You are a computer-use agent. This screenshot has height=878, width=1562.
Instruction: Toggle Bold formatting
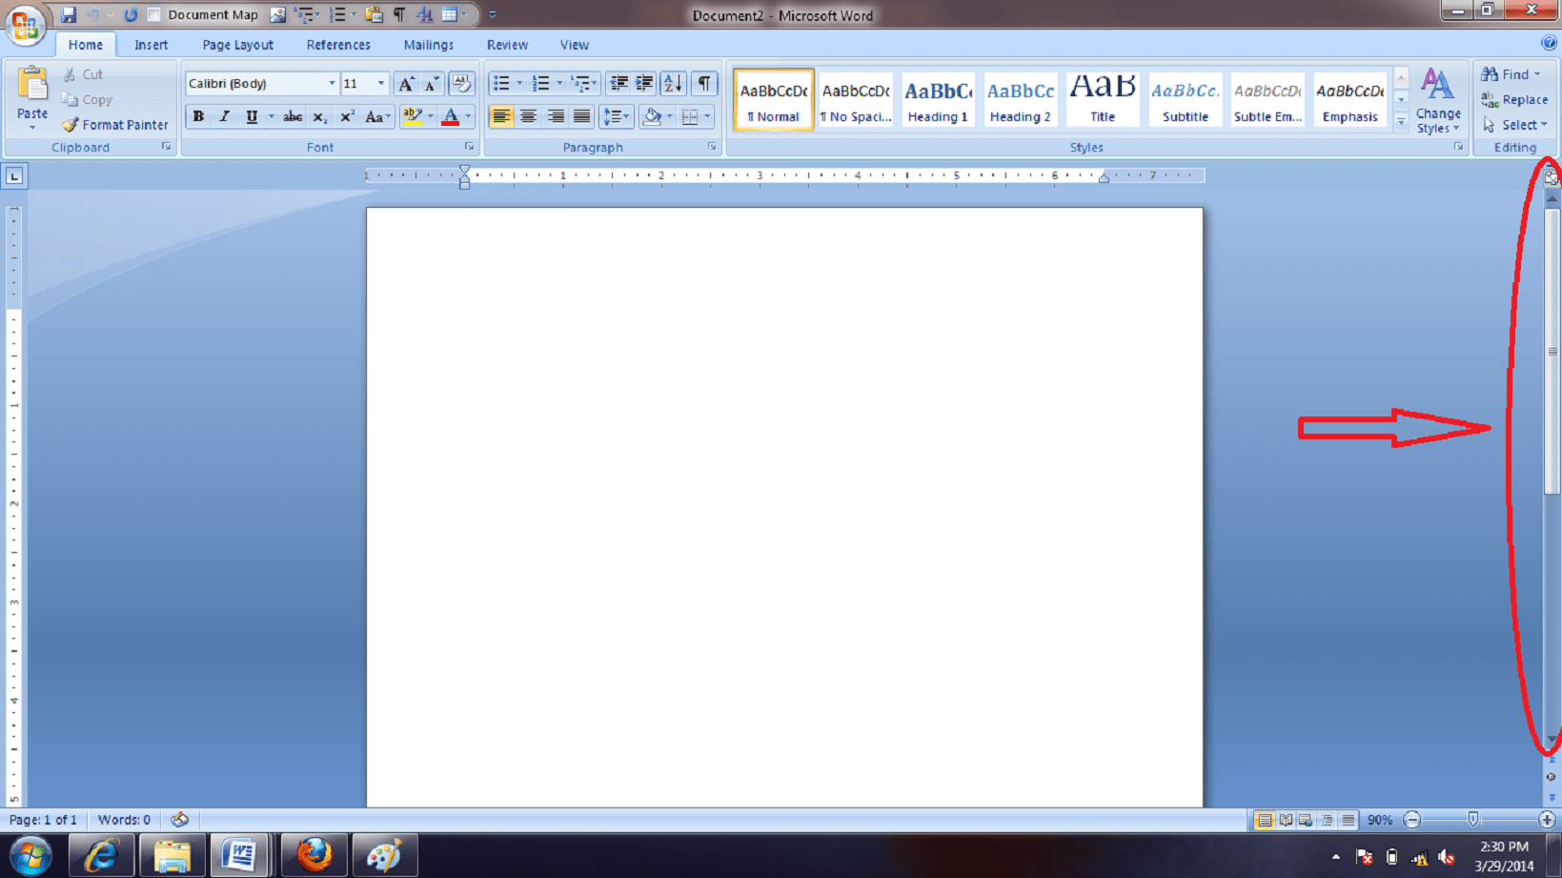pos(198,116)
